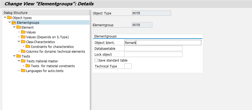This screenshot has width=252, height=110.
Task: Collapse the Class-Characteristics node arrow
Action: pos(19,42)
